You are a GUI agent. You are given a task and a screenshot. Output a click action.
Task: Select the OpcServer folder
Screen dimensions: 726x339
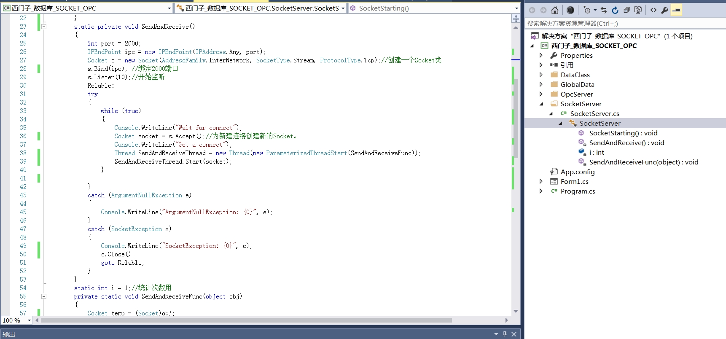click(x=576, y=94)
